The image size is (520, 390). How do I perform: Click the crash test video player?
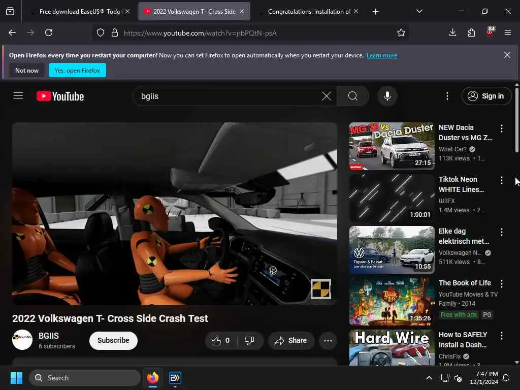click(x=175, y=214)
